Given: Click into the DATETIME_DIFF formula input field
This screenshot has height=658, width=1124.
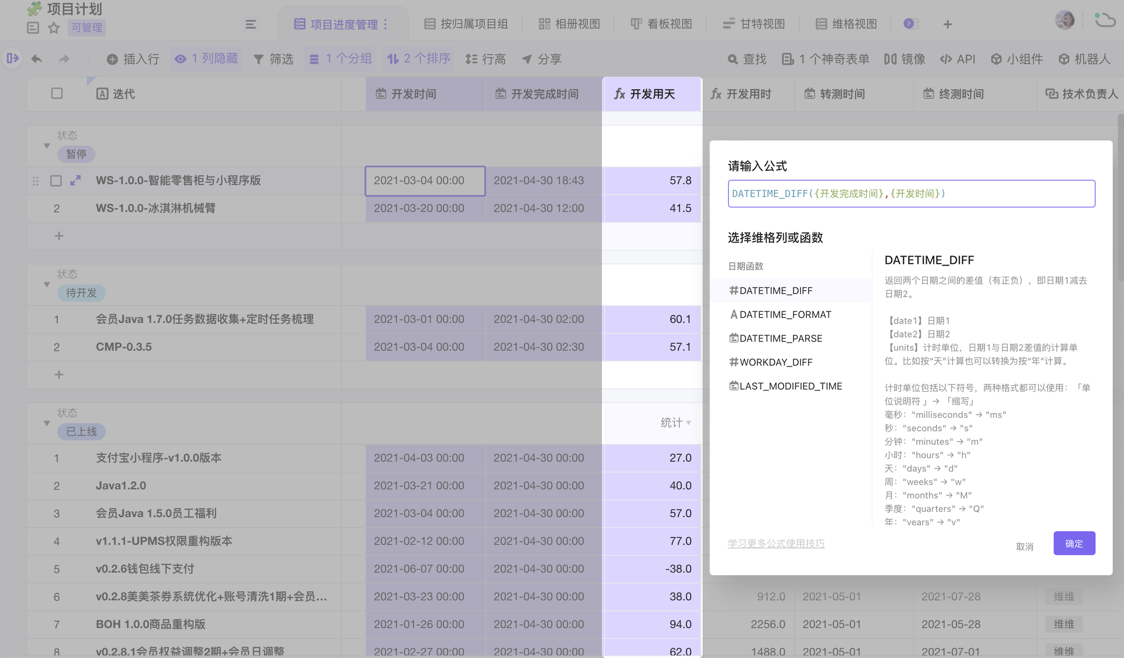Looking at the screenshot, I should coord(911,194).
